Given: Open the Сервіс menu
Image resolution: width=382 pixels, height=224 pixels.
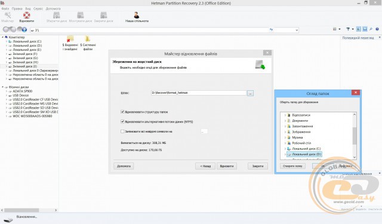Looking at the screenshot, I should click(x=38, y=8).
